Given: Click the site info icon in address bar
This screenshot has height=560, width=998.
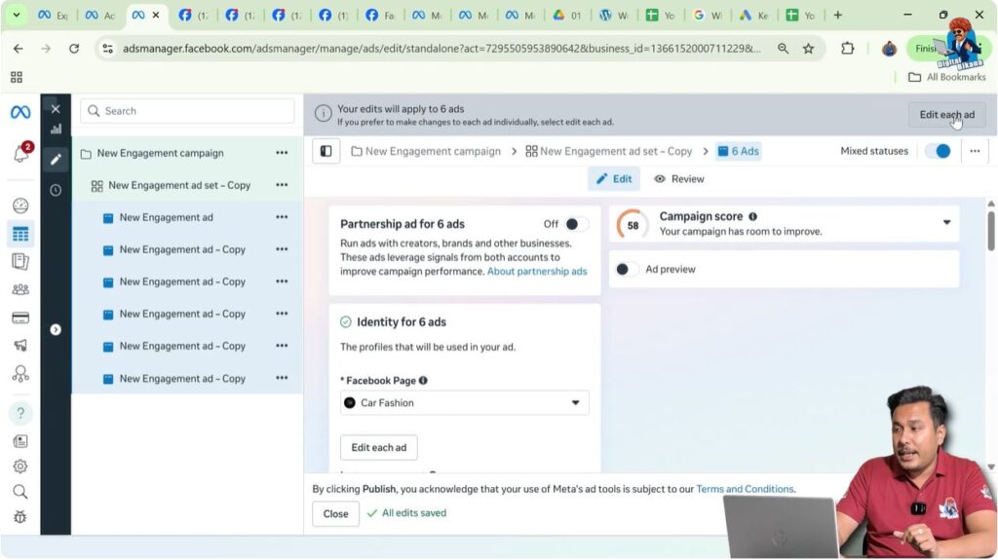Looking at the screenshot, I should (107, 49).
